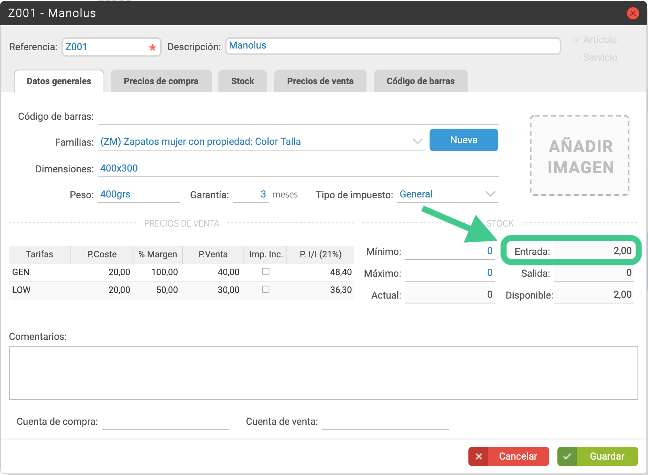Click the X icon on Cancelar button

pyautogui.click(x=479, y=456)
